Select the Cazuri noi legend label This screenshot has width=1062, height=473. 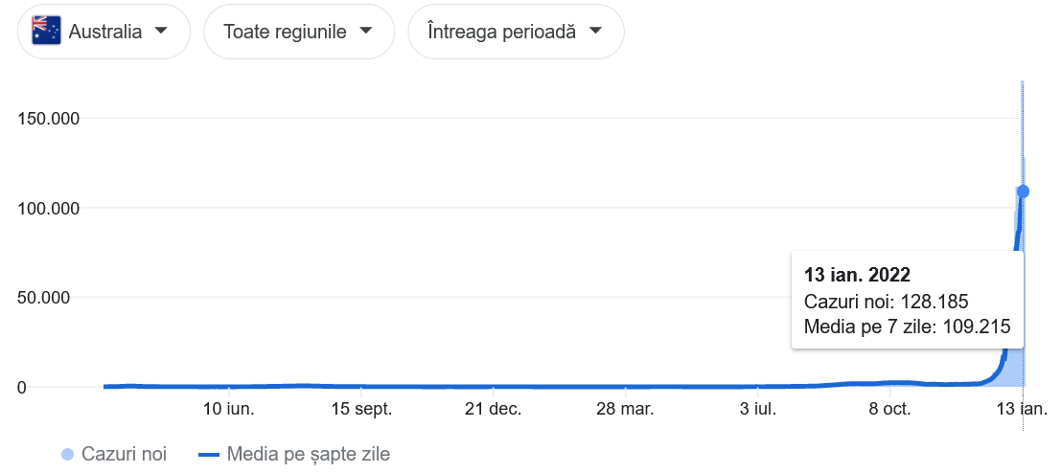(124, 454)
